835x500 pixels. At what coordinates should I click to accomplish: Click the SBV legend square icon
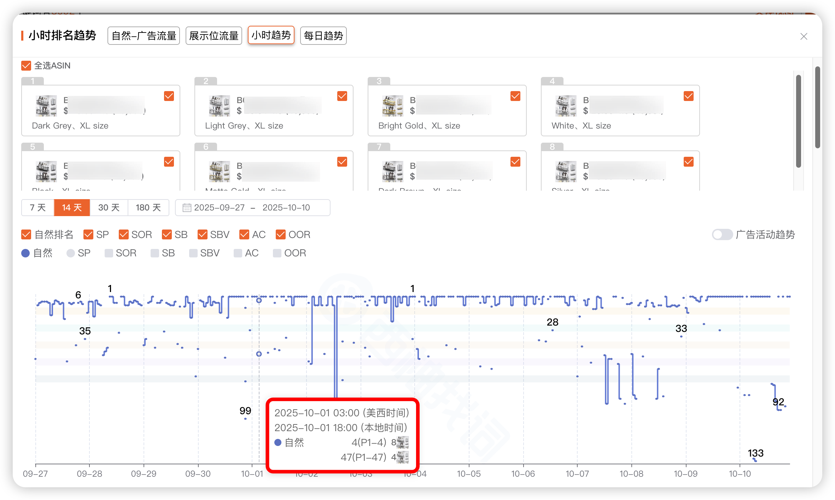(193, 253)
